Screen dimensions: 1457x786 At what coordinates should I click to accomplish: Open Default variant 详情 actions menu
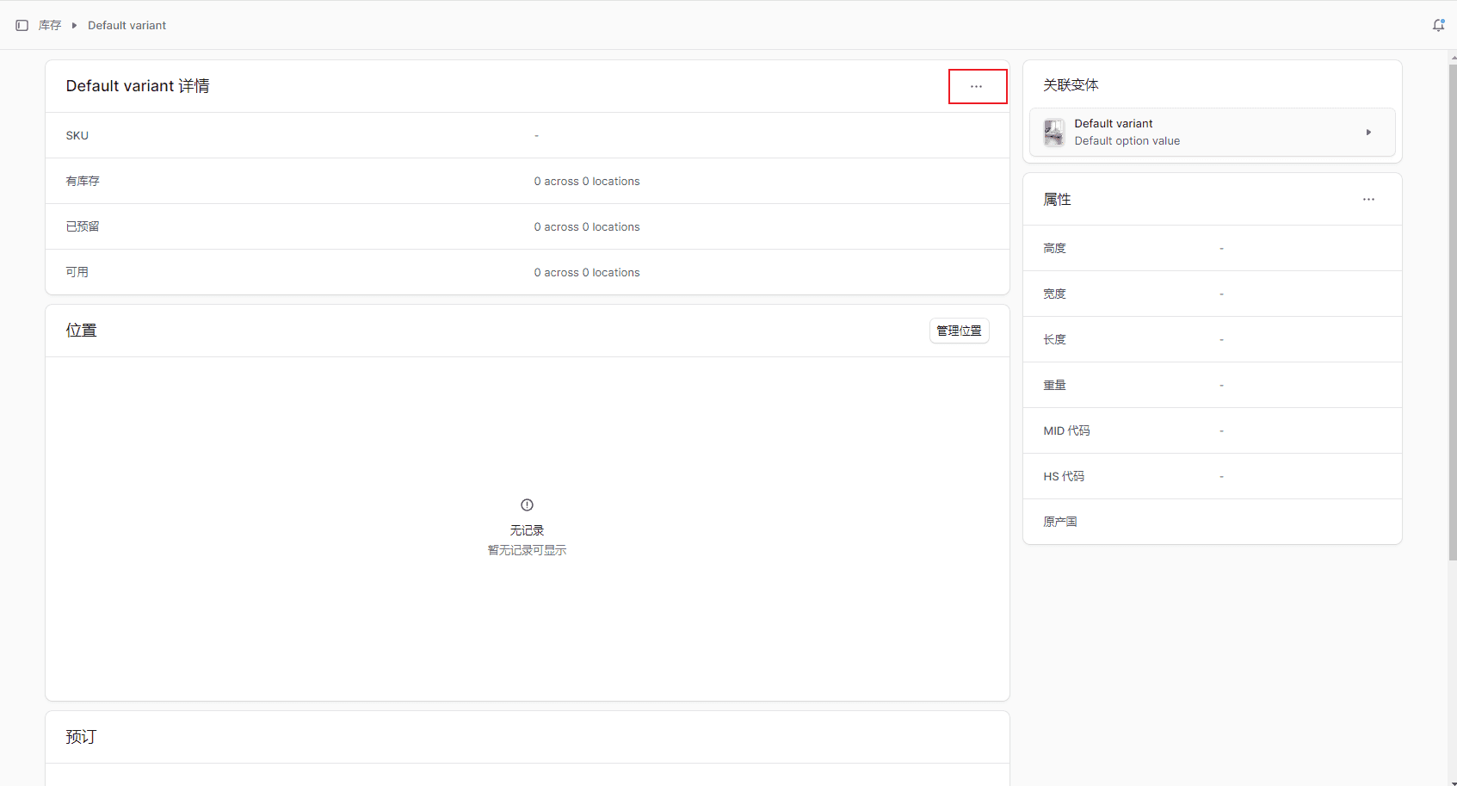click(977, 87)
